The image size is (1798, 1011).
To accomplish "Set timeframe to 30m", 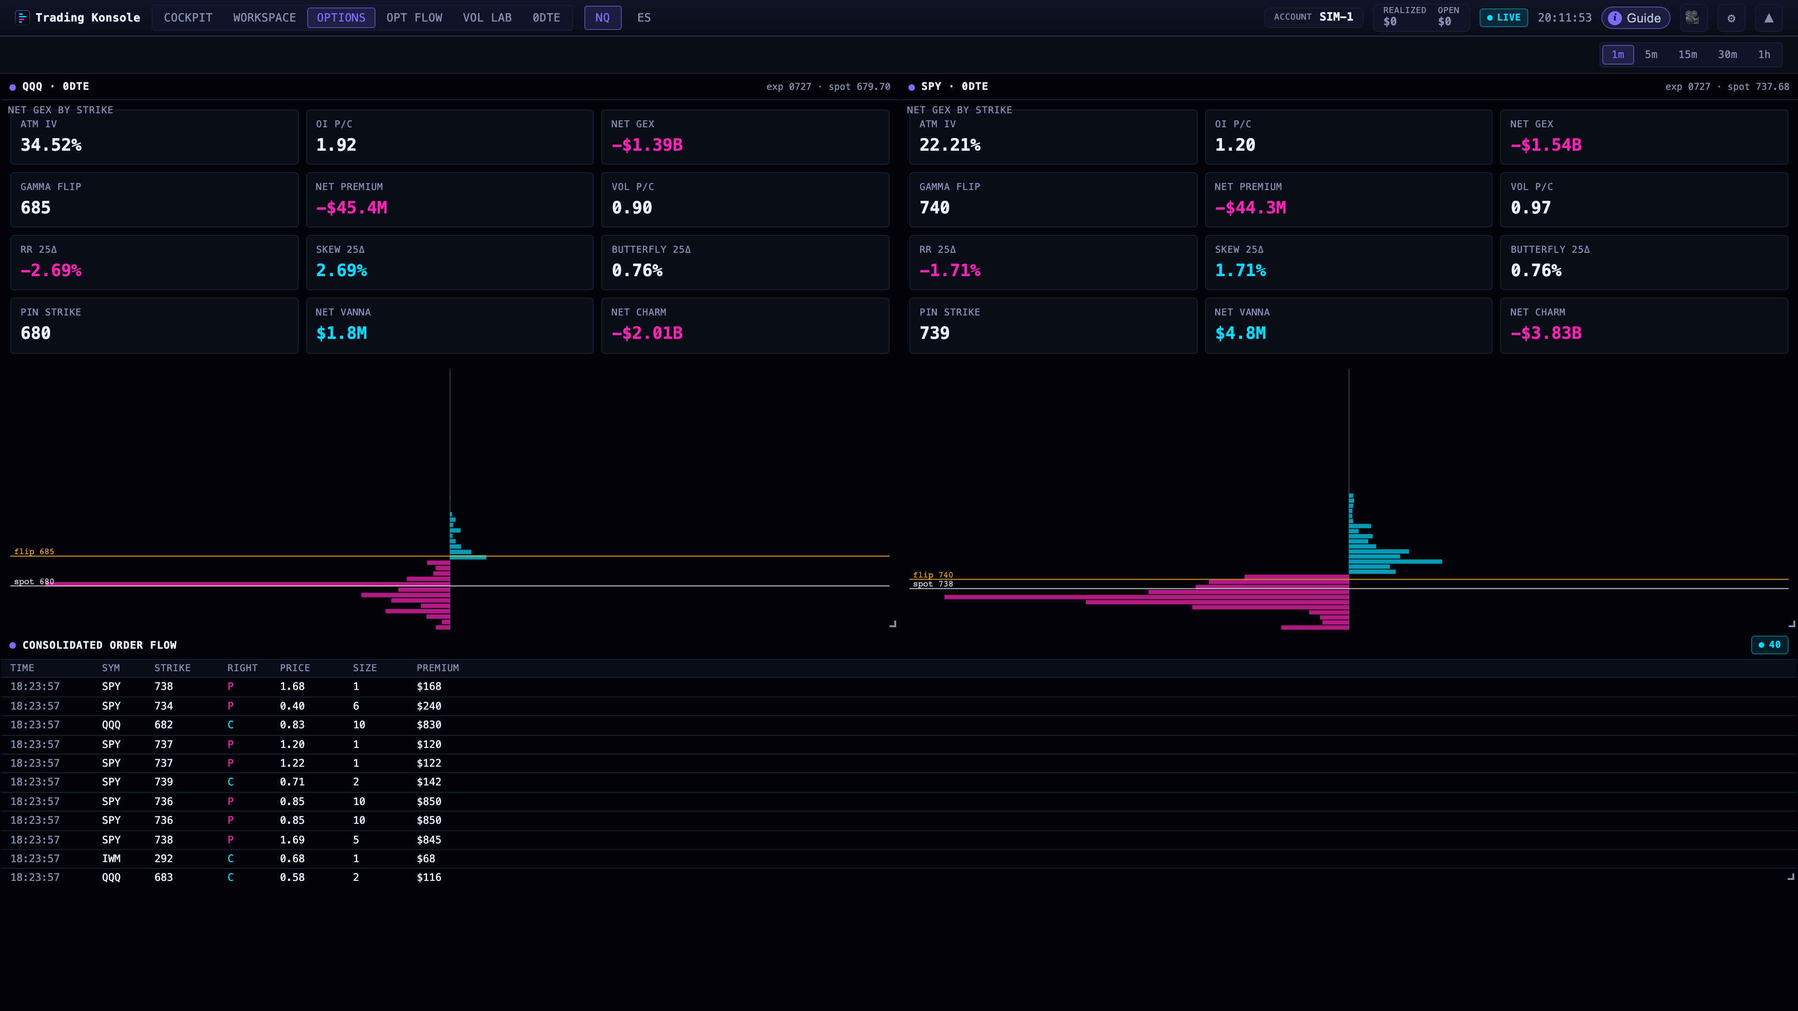I will 1727,54.
